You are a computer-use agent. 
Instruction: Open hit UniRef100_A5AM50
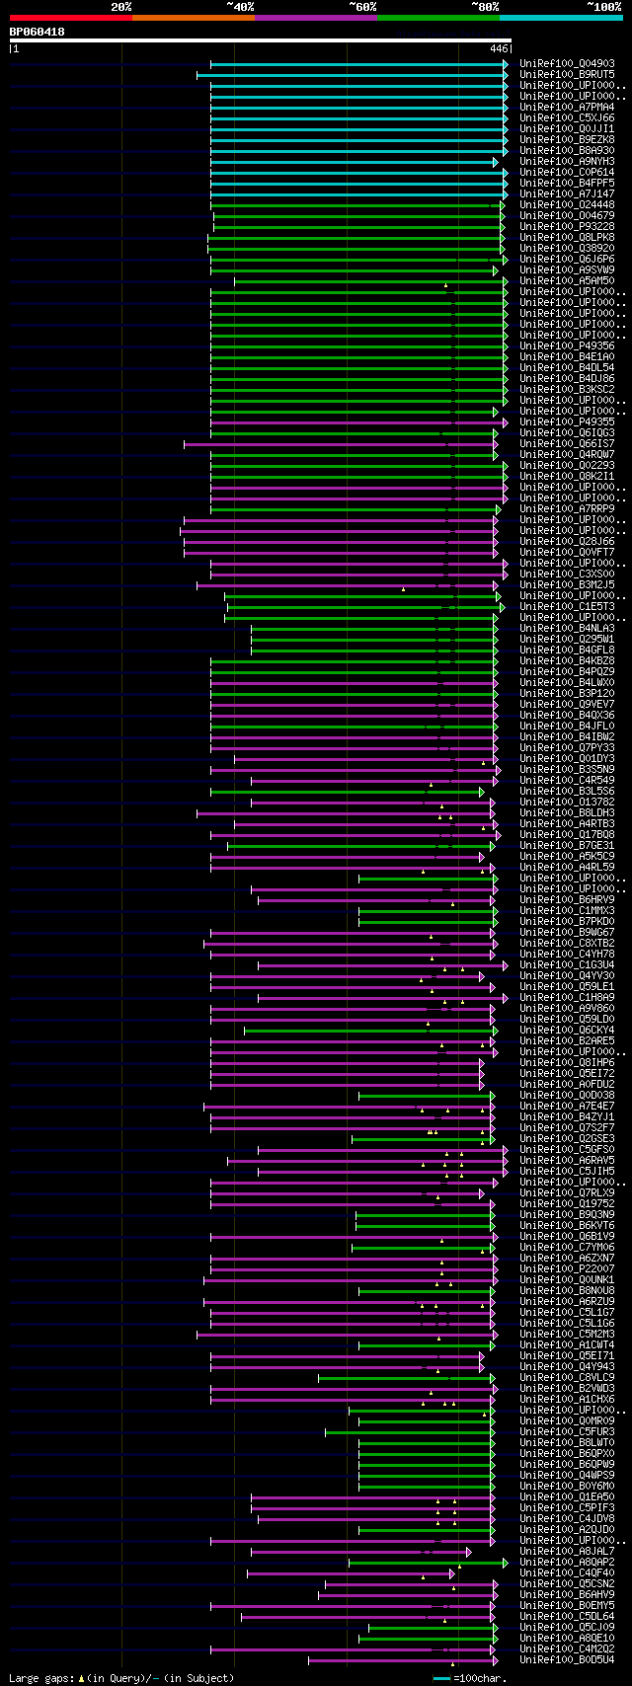[x=567, y=281]
